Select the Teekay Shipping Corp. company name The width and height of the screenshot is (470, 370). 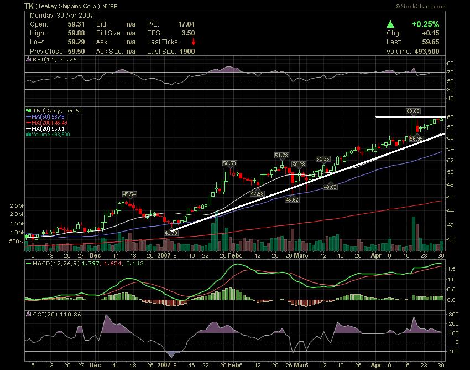pyautogui.click(x=67, y=6)
